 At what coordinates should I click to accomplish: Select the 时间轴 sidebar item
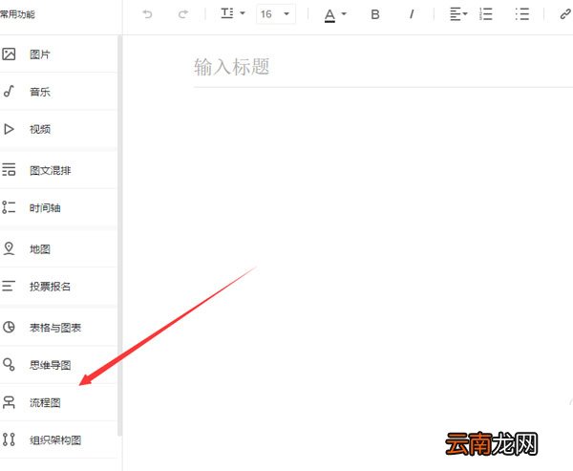(x=58, y=207)
